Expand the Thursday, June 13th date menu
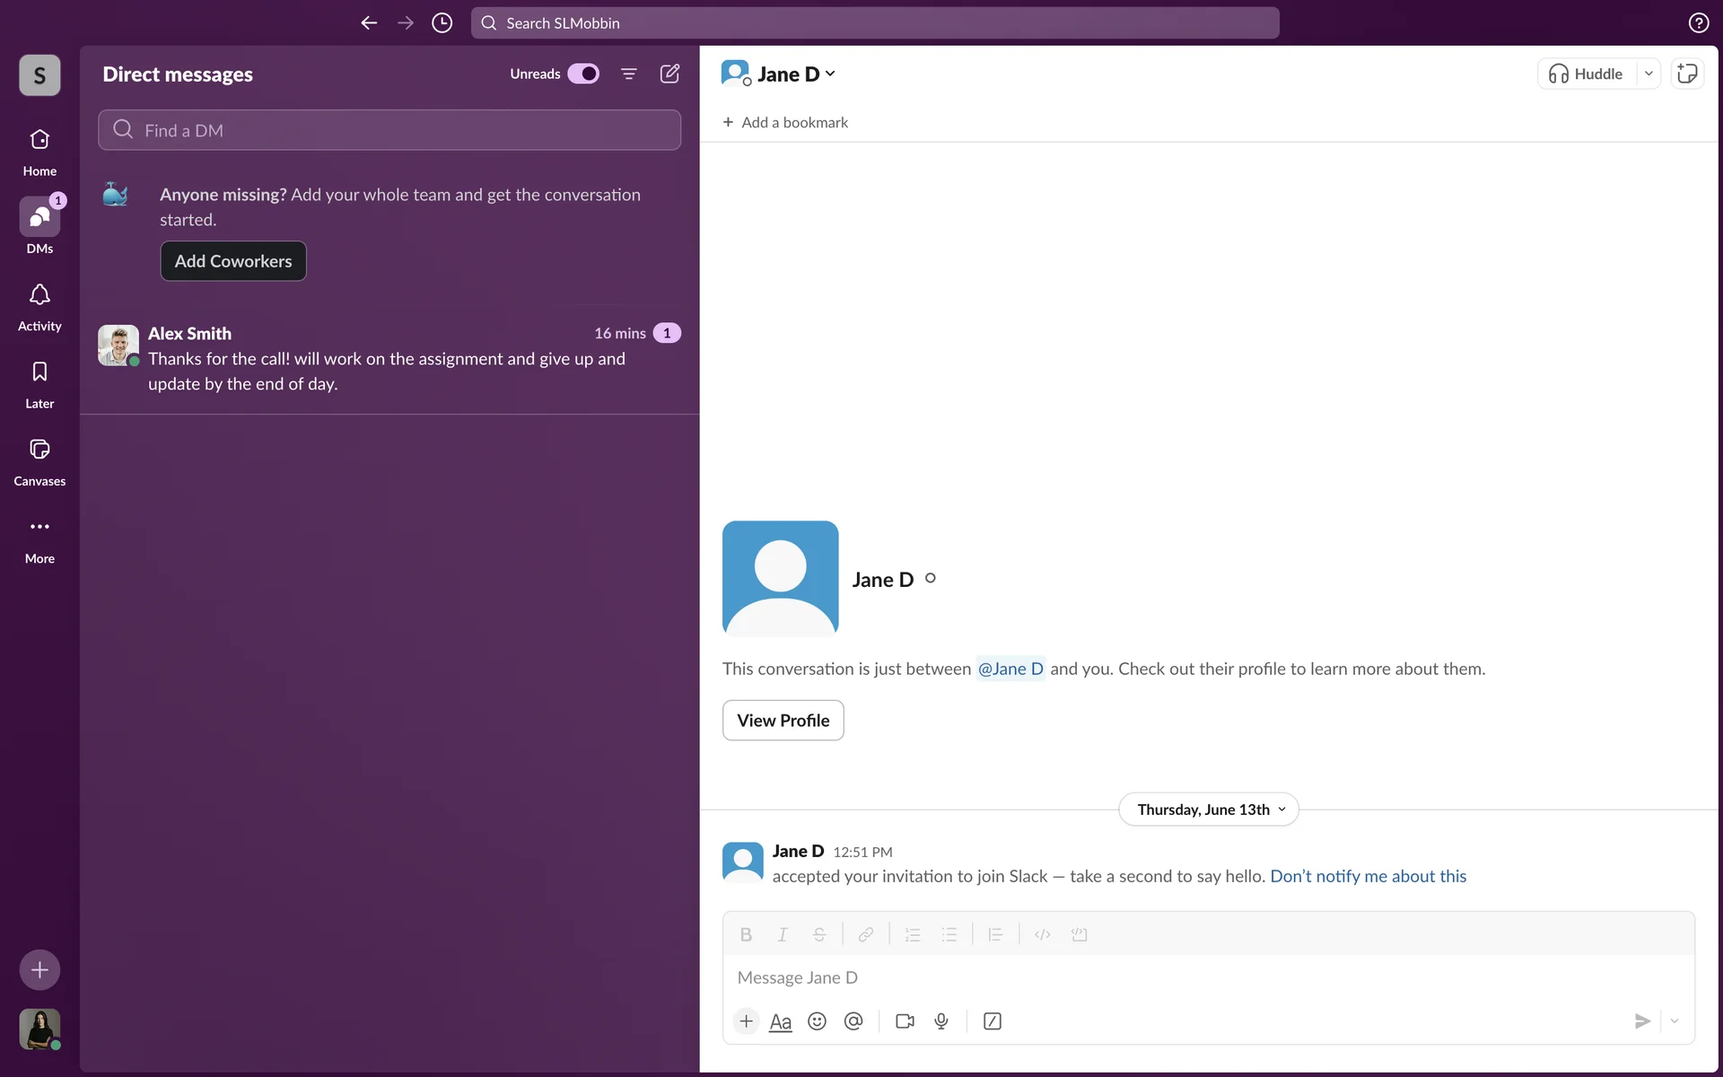 tap(1209, 810)
